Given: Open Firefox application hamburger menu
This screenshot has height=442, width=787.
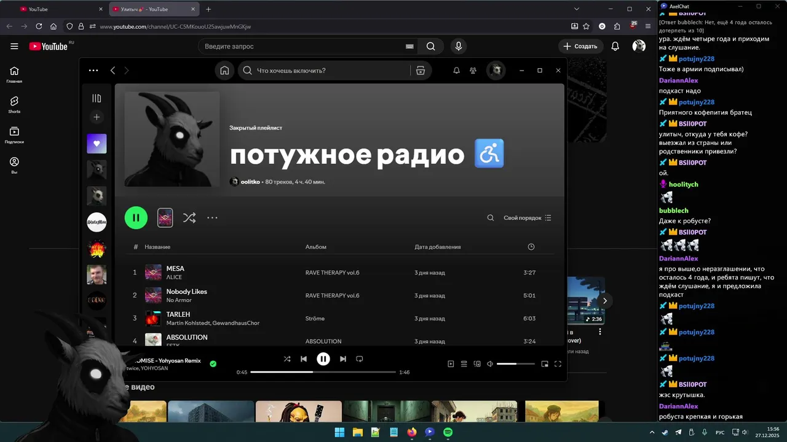Looking at the screenshot, I should click(648, 26).
